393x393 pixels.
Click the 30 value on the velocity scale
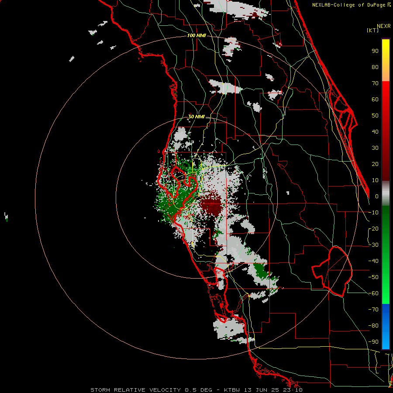[375, 148]
